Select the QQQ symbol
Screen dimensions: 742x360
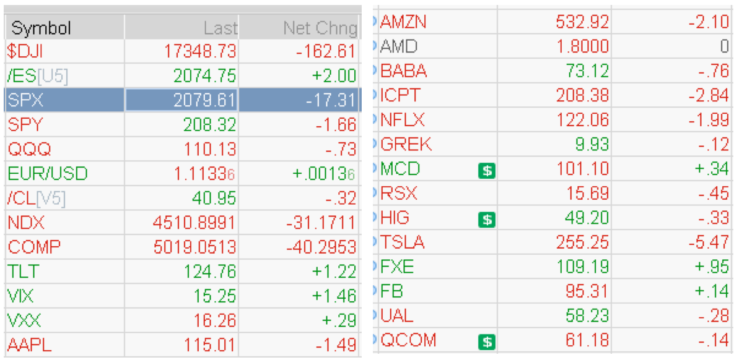[x=29, y=149]
